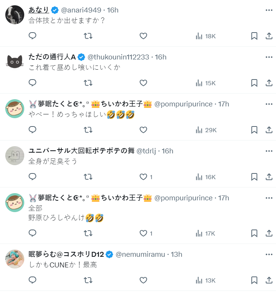The height and width of the screenshot is (292, 276).
Task: Share ただの通行人A's tweet
Action: tap(269, 83)
